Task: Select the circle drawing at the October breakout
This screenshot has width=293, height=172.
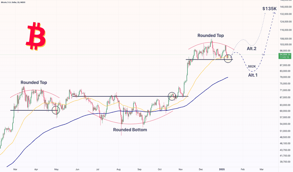Action: [172, 96]
